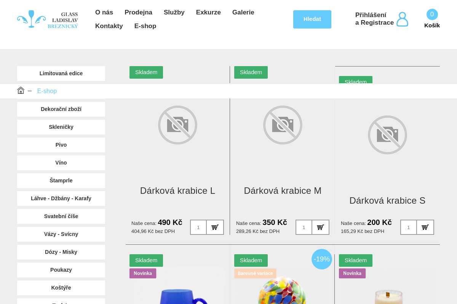Add Dárková krabice L to cart
457x304 pixels.
(x=215, y=227)
